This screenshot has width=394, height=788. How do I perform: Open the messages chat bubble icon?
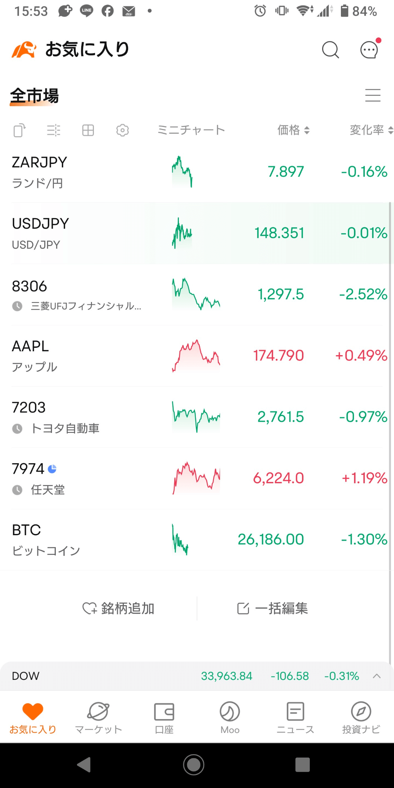[369, 50]
